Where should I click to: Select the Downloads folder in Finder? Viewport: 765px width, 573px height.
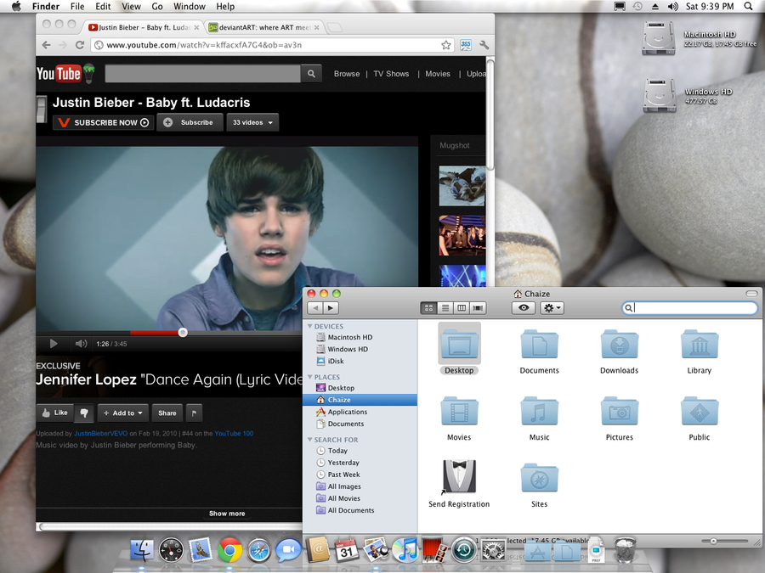619,351
